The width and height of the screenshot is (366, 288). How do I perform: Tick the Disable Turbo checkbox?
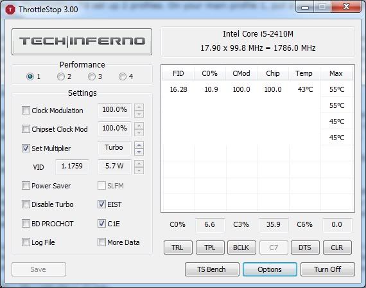[x=26, y=204]
